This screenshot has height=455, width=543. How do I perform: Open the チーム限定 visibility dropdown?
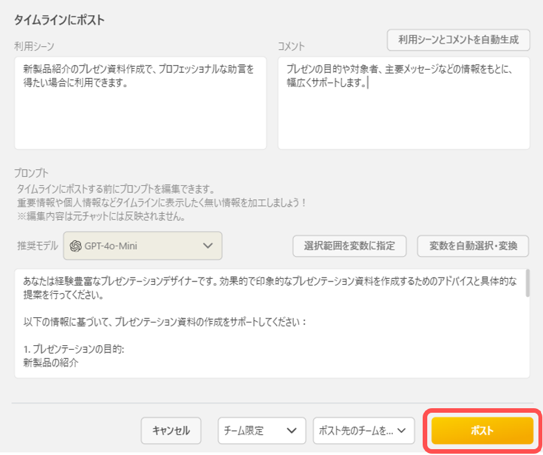261,430
